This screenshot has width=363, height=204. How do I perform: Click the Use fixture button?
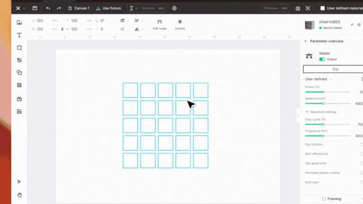108,8
